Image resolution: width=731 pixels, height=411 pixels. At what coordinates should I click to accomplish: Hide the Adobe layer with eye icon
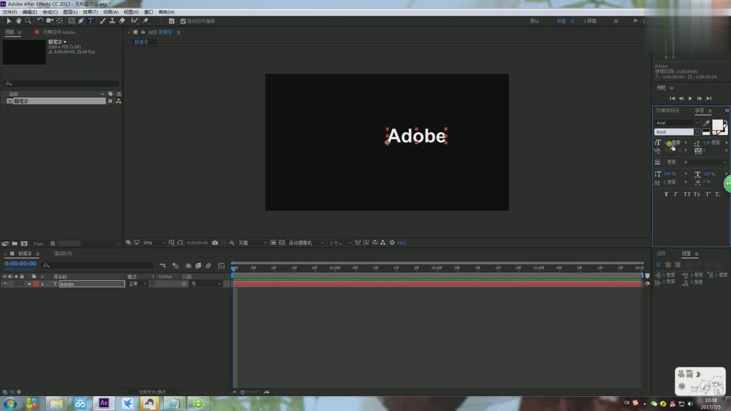point(5,284)
